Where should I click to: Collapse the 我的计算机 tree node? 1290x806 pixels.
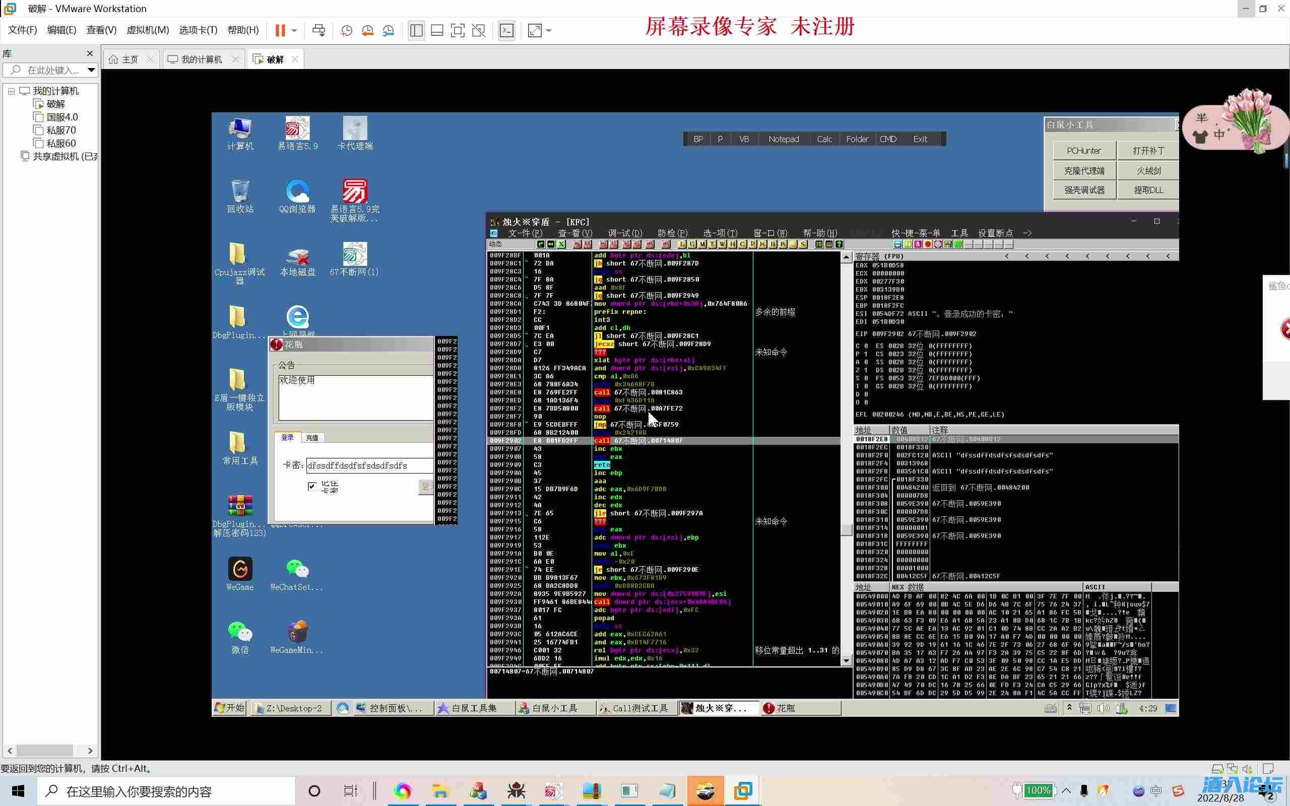pos(11,91)
